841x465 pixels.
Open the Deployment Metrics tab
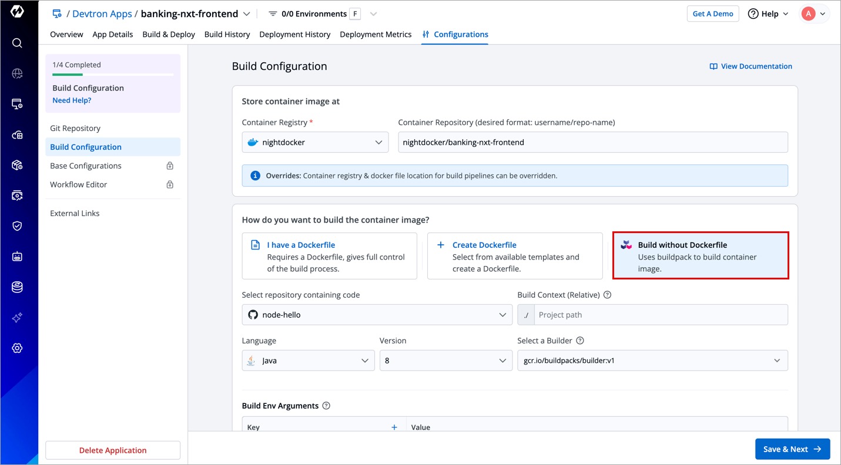[376, 35]
